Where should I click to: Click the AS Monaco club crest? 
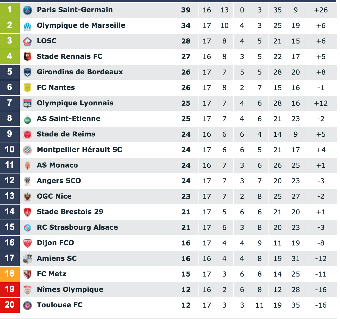point(27,165)
